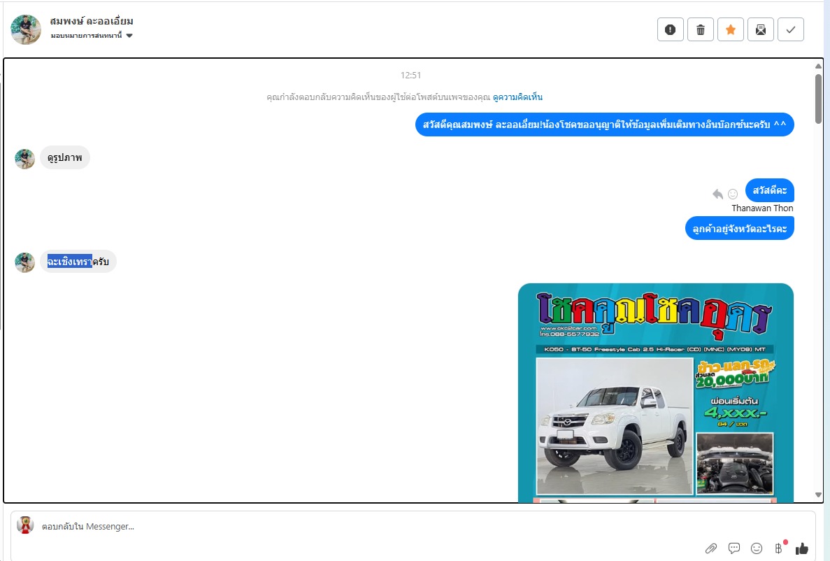The width and height of the screenshot is (830, 561).
Task: Click the avatar beside ฉะเชิงเทราครับ message
Action: 25,262
